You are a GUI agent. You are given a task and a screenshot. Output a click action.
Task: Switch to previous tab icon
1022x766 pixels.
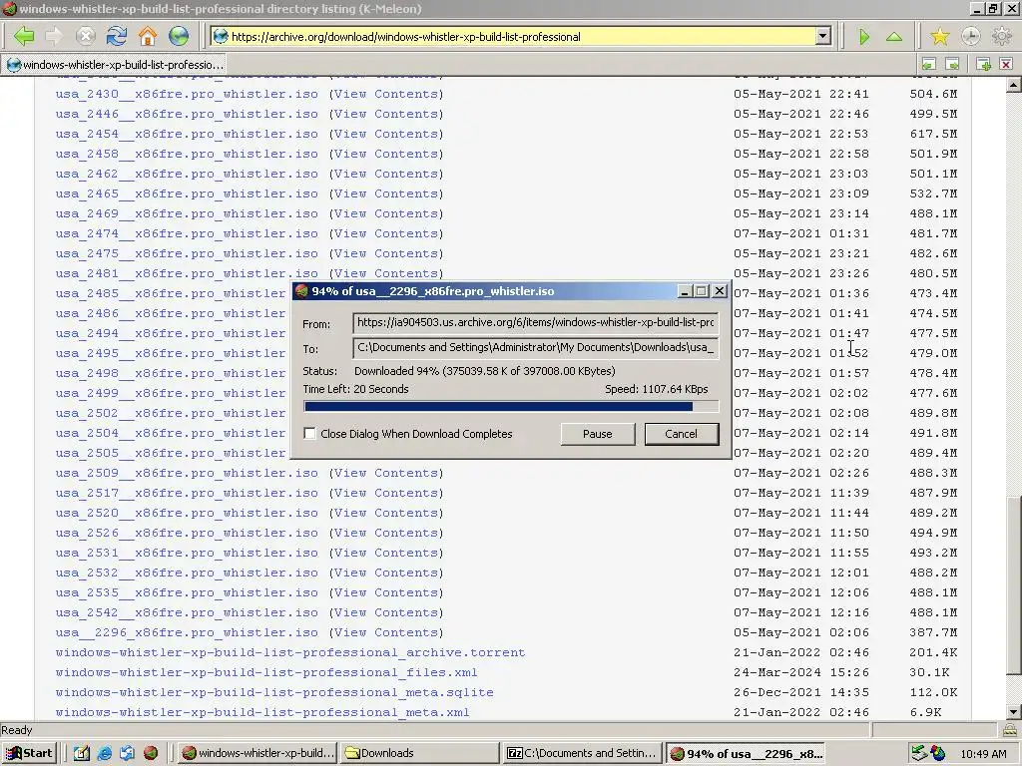coord(929,65)
